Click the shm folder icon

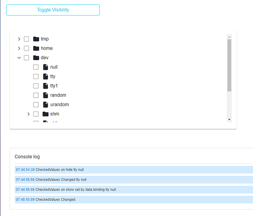[45, 114]
